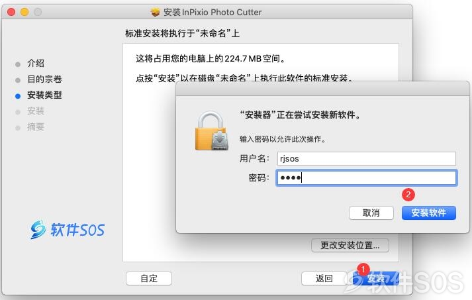Click the blue bullet beside 安装类型
This screenshot has height=300, width=472.
tap(18, 96)
